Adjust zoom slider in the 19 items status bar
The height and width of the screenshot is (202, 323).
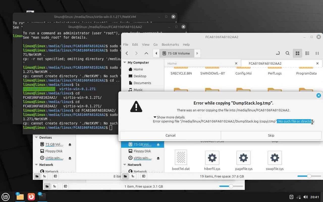pyautogui.click(x=309, y=176)
